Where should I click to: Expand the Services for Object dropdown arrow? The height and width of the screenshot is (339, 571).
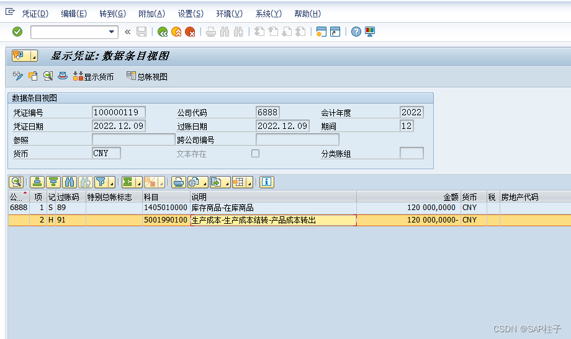point(34,56)
